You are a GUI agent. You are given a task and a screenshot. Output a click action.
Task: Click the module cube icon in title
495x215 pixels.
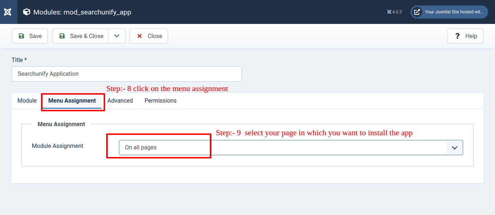coord(26,12)
